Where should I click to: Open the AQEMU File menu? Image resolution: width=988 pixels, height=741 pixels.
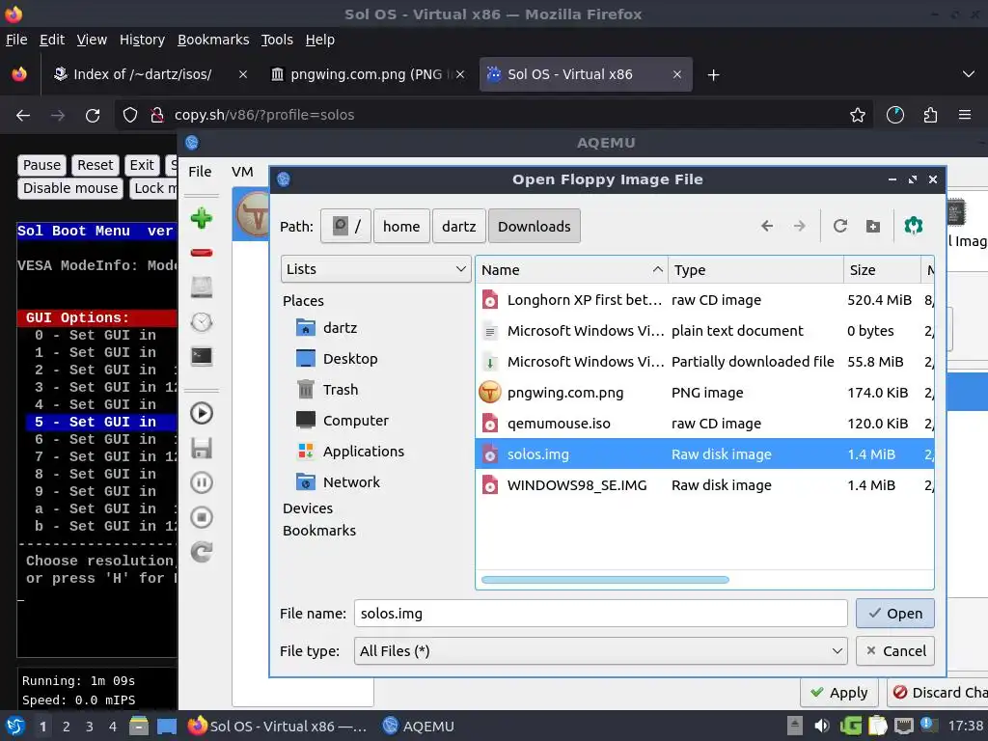200,172
